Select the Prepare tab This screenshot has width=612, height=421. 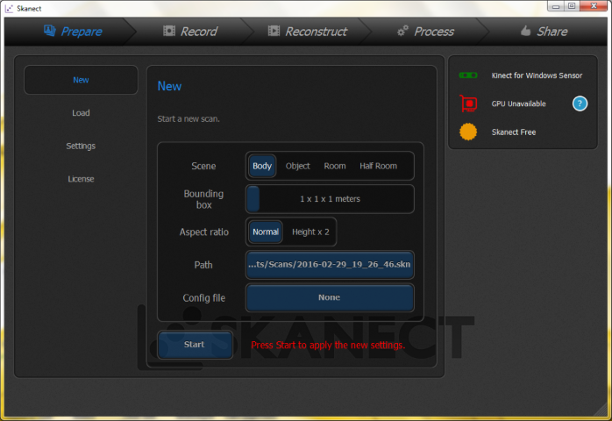click(73, 32)
